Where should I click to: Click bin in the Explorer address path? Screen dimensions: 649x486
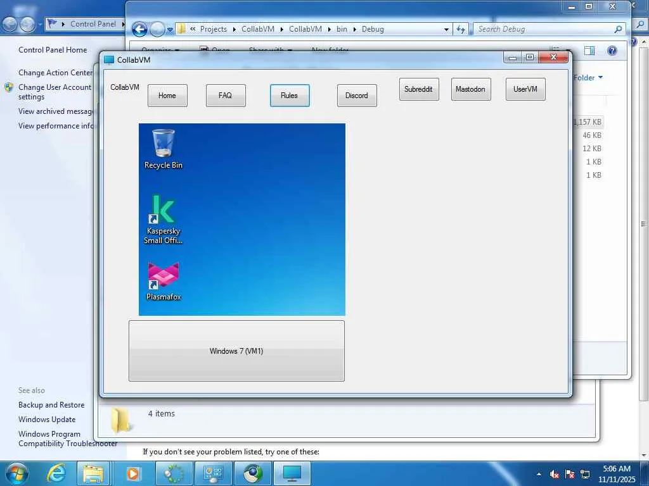tap(342, 29)
